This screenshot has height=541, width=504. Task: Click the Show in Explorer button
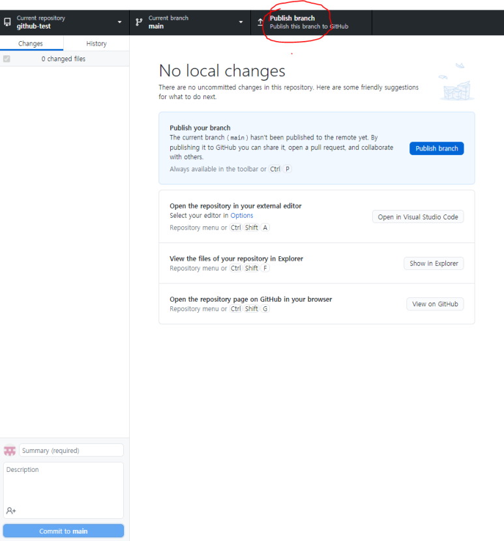[434, 263]
